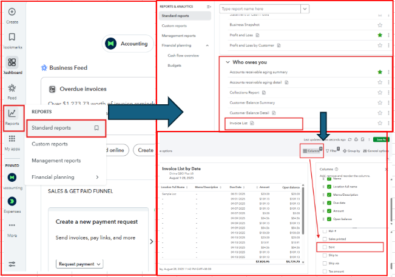This screenshot has width=395, height=277.
Task: Open Budgets under Financial planning
Action: point(174,65)
